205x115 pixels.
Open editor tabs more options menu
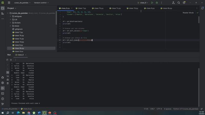(x=197, y=8)
